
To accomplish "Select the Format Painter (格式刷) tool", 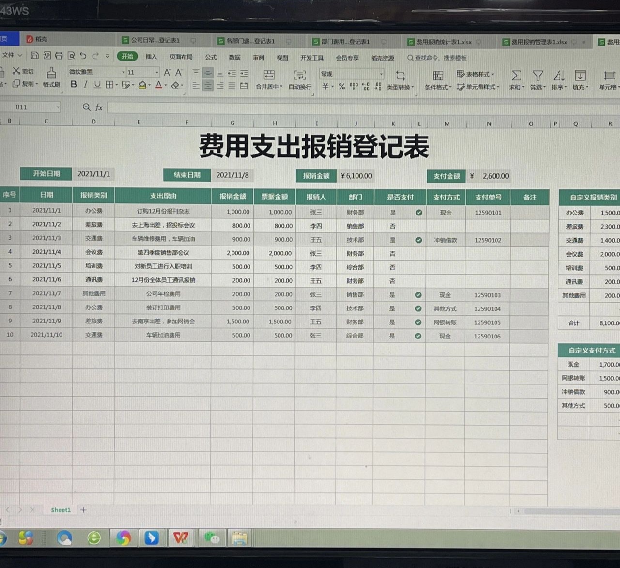I will [51, 77].
